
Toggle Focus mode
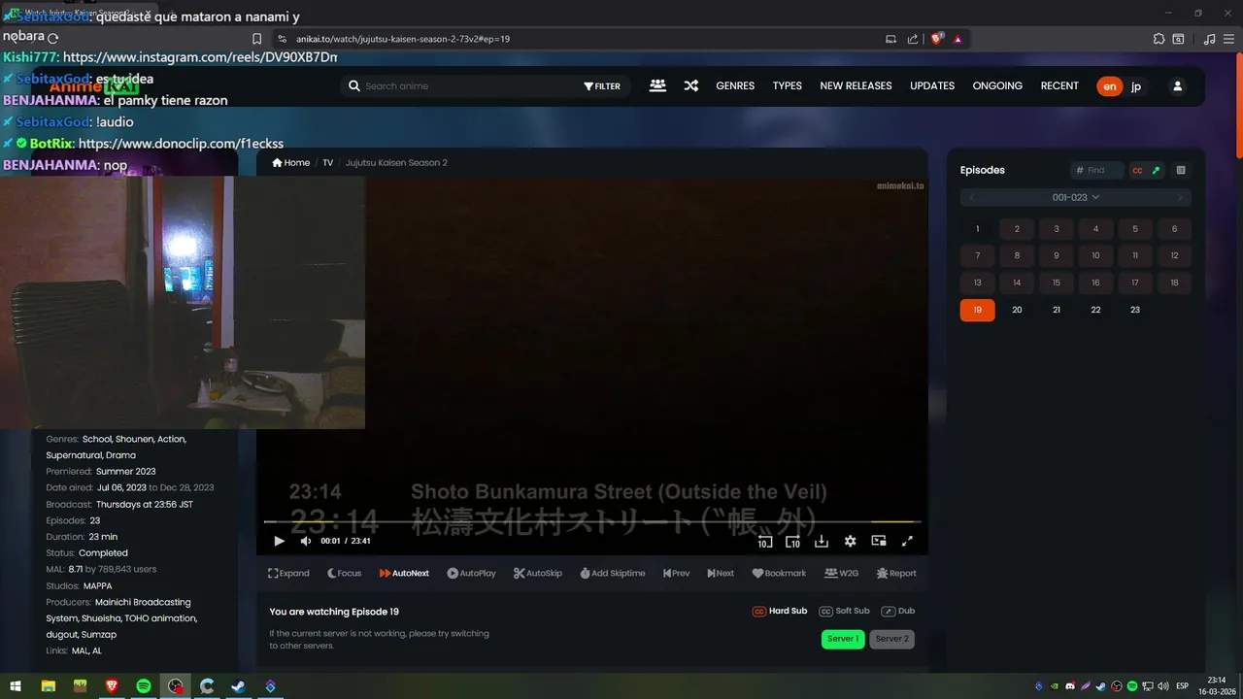tap(344, 573)
